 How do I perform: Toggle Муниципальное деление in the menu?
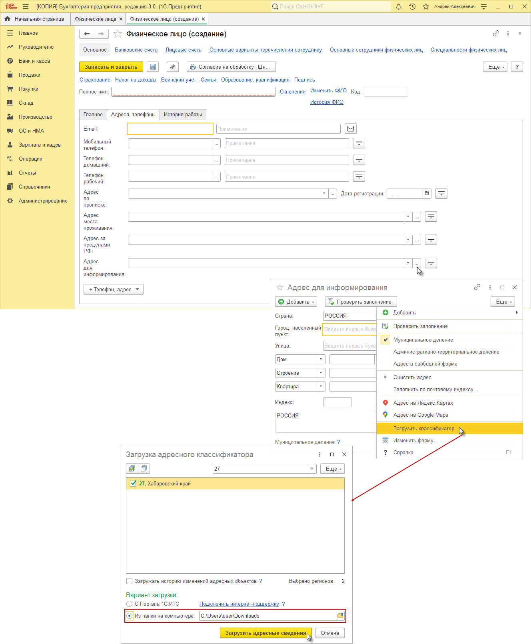(x=449, y=340)
